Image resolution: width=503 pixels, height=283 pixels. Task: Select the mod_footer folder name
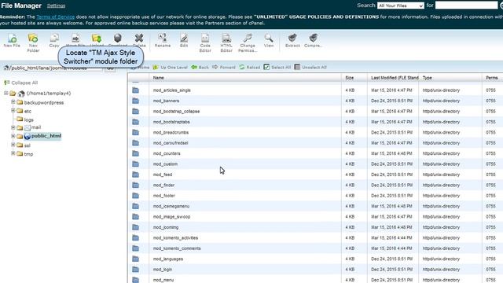(x=164, y=196)
